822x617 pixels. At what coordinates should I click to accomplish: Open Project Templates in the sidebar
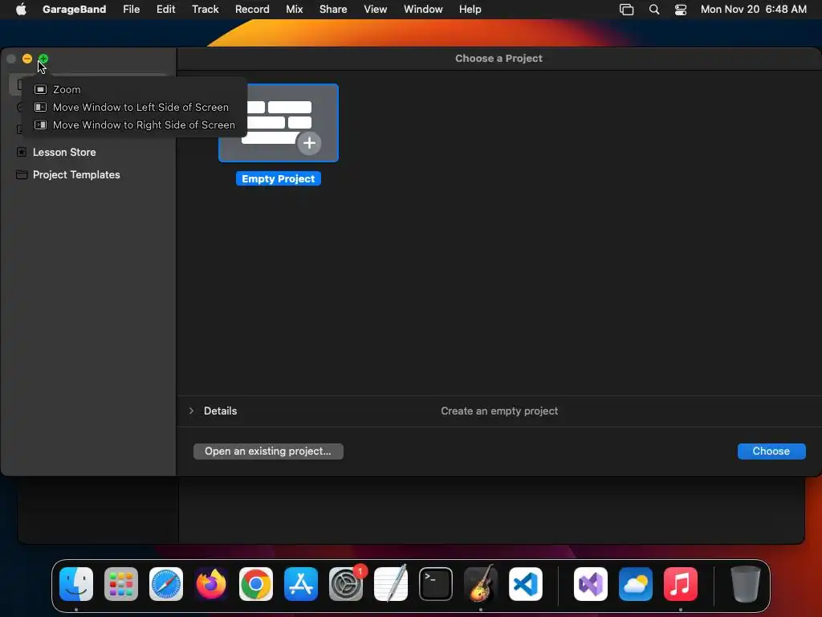pos(76,174)
